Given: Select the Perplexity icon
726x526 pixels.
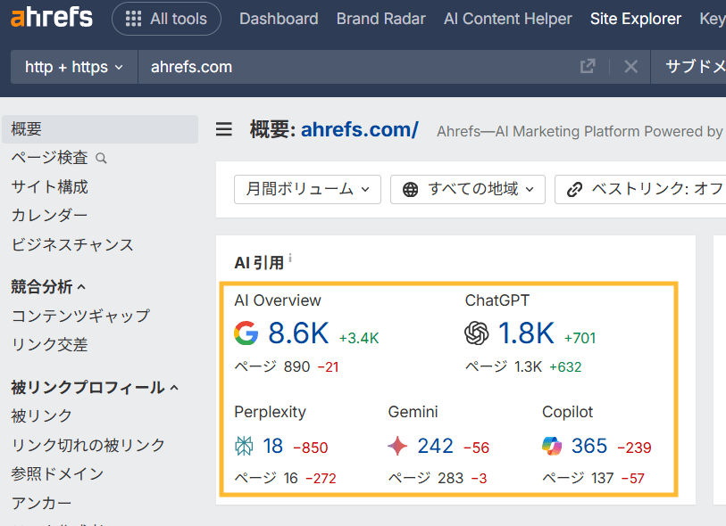Looking at the screenshot, I should point(243,446).
